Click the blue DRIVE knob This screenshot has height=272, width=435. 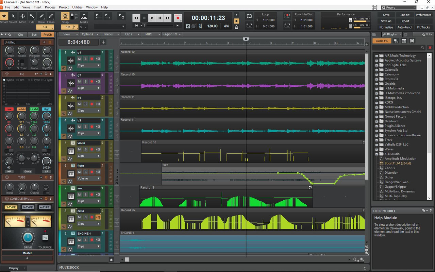click(28, 237)
